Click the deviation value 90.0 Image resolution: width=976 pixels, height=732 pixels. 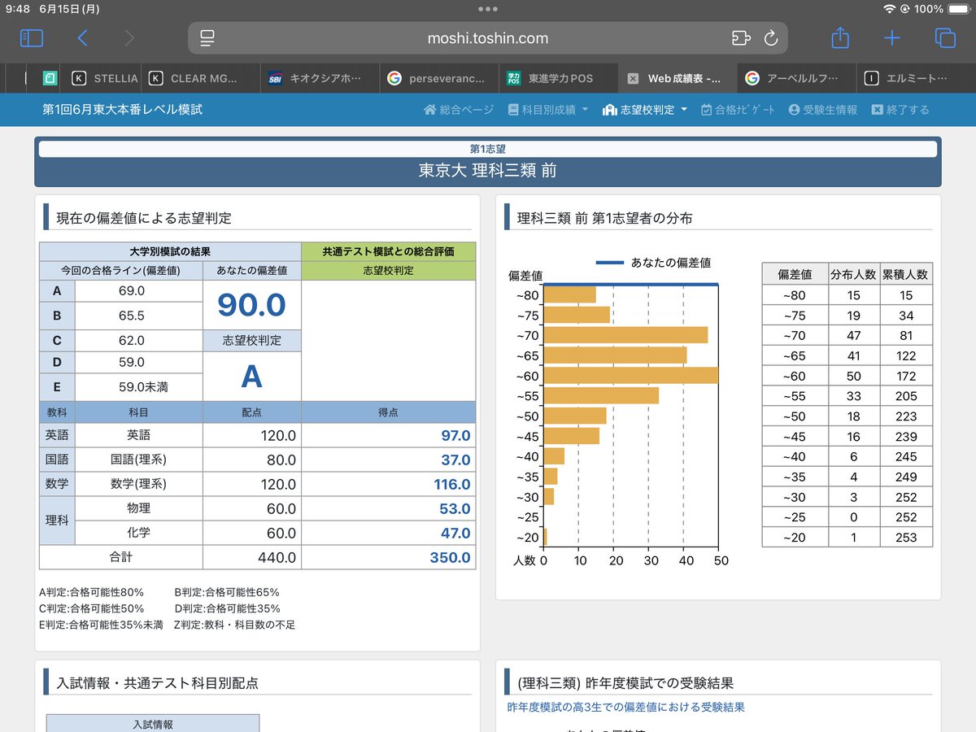(252, 304)
